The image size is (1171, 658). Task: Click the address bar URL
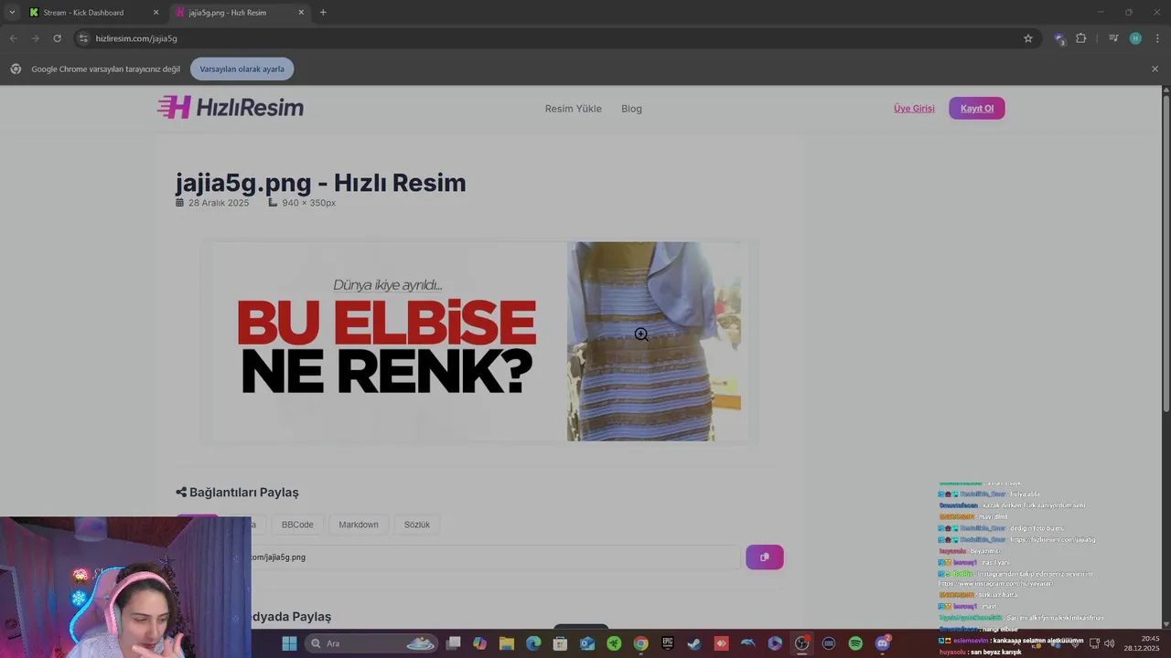click(x=136, y=38)
